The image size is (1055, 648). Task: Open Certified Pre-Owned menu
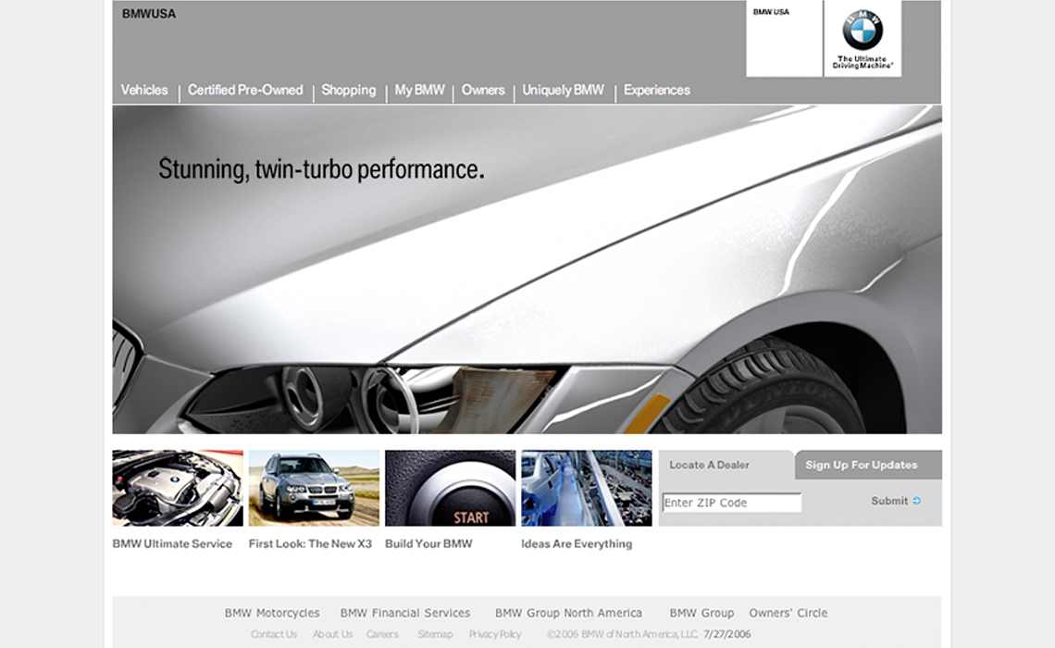(245, 90)
